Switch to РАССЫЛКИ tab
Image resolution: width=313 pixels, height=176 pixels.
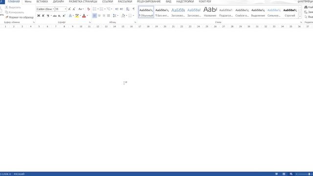[125, 1]
